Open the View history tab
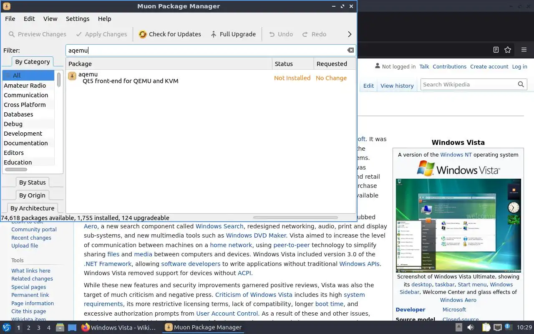The height and width of the screenshot is (334, 534). (x=397, y=86)
